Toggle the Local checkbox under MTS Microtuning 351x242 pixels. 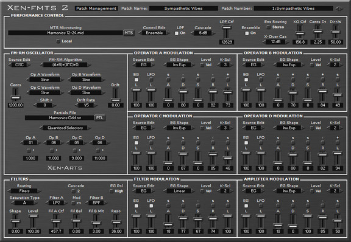(58, 41)
